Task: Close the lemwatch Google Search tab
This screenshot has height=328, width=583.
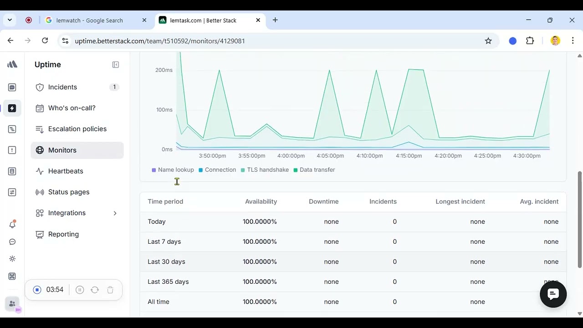Action: [144, 20]
